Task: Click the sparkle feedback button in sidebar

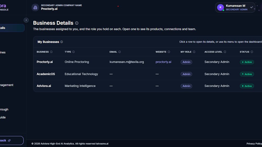Action: pyautogui.click(x=11, y=140)
